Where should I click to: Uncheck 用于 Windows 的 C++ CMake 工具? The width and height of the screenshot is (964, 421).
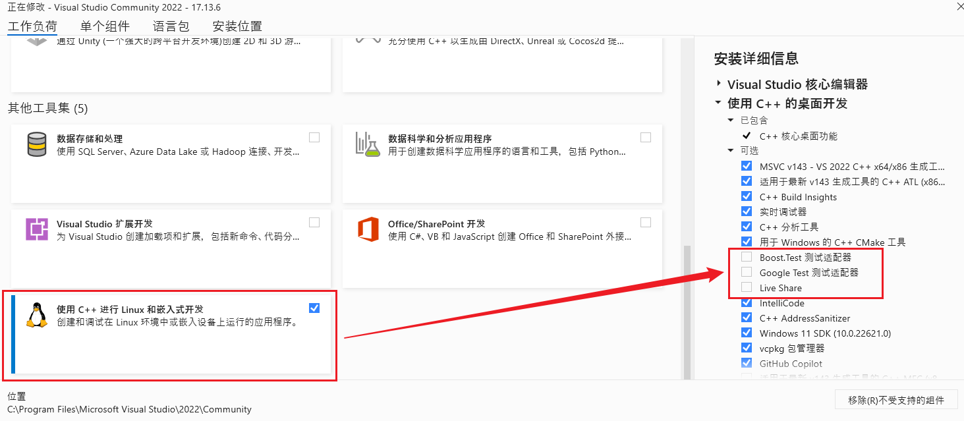[747, 242]
